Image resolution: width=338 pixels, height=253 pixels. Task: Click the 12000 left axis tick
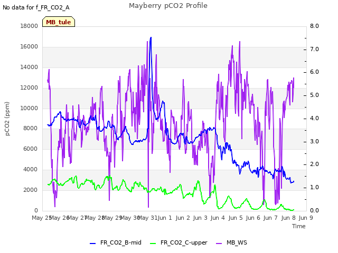(29, 88)
